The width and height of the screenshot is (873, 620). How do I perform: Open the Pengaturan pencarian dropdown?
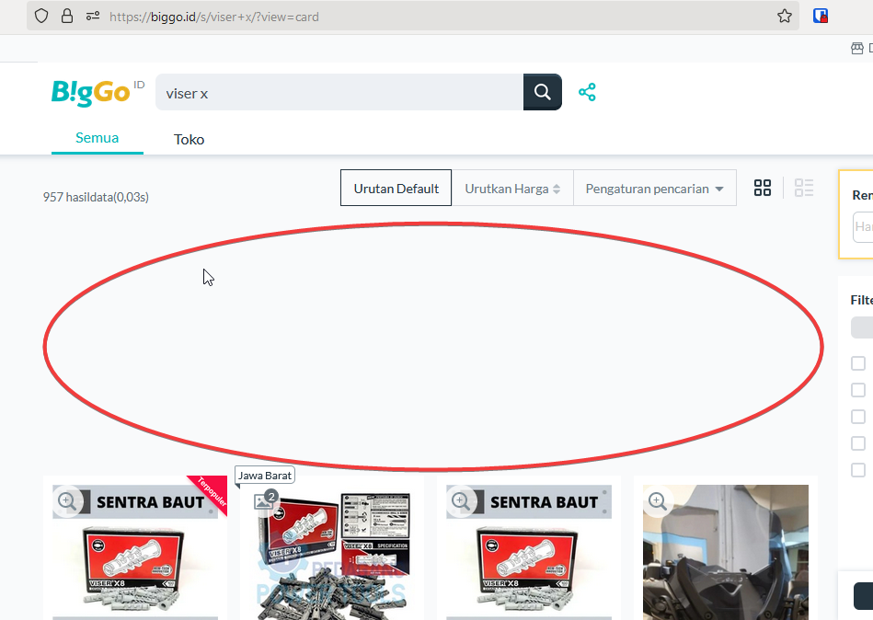654,188
